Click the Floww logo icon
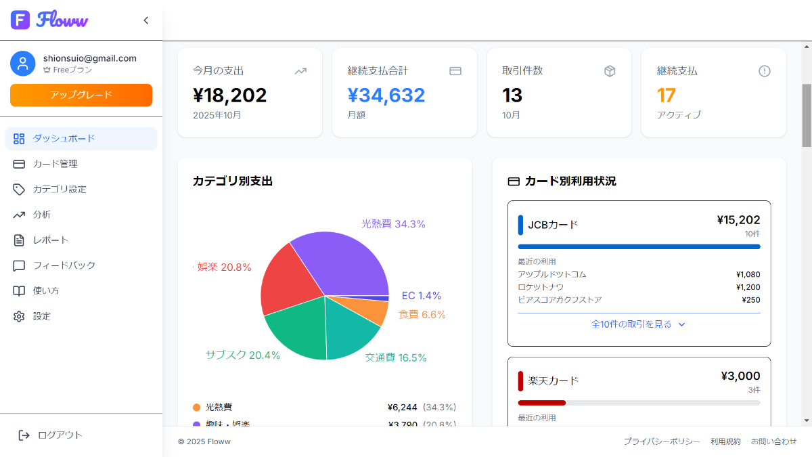The width and height of the screenshot is (812, 457). click(x=20, y=20)
